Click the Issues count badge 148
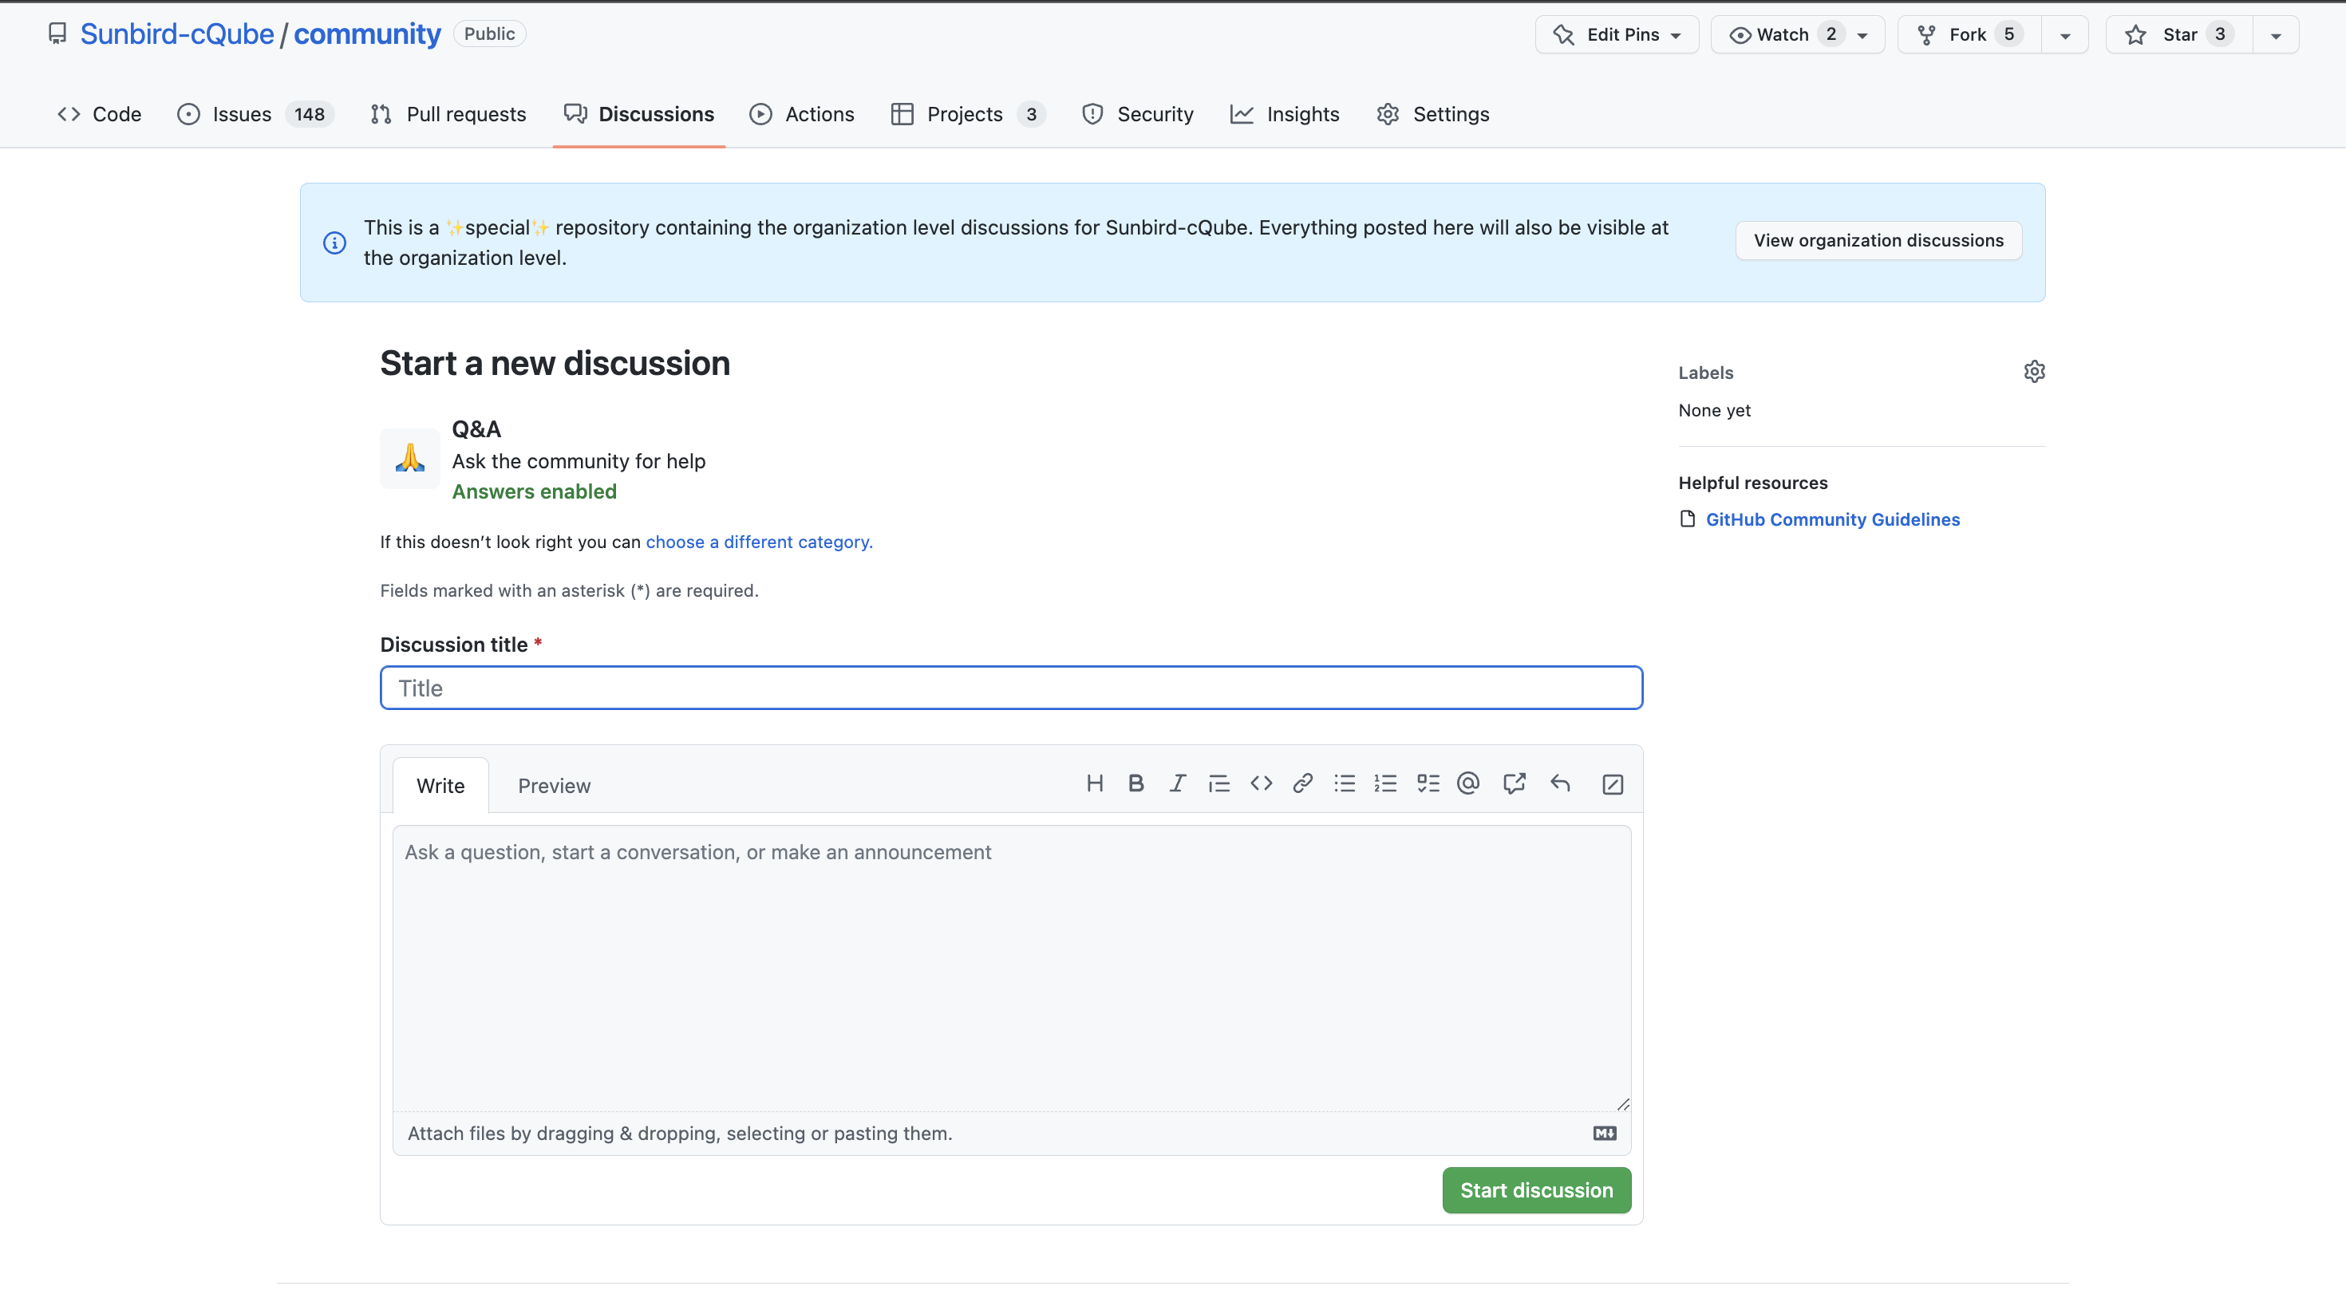Viewport: 2346px width, 1294px height. tap(310, 115)
